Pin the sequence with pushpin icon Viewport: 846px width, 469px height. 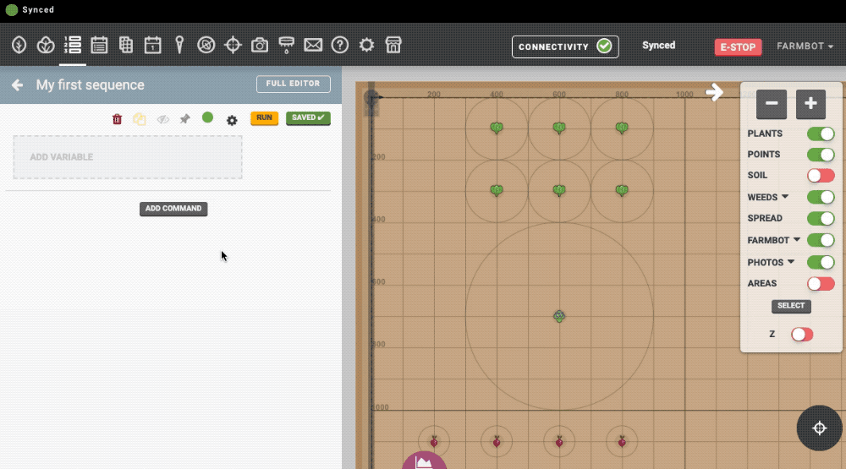coord(185,119)
